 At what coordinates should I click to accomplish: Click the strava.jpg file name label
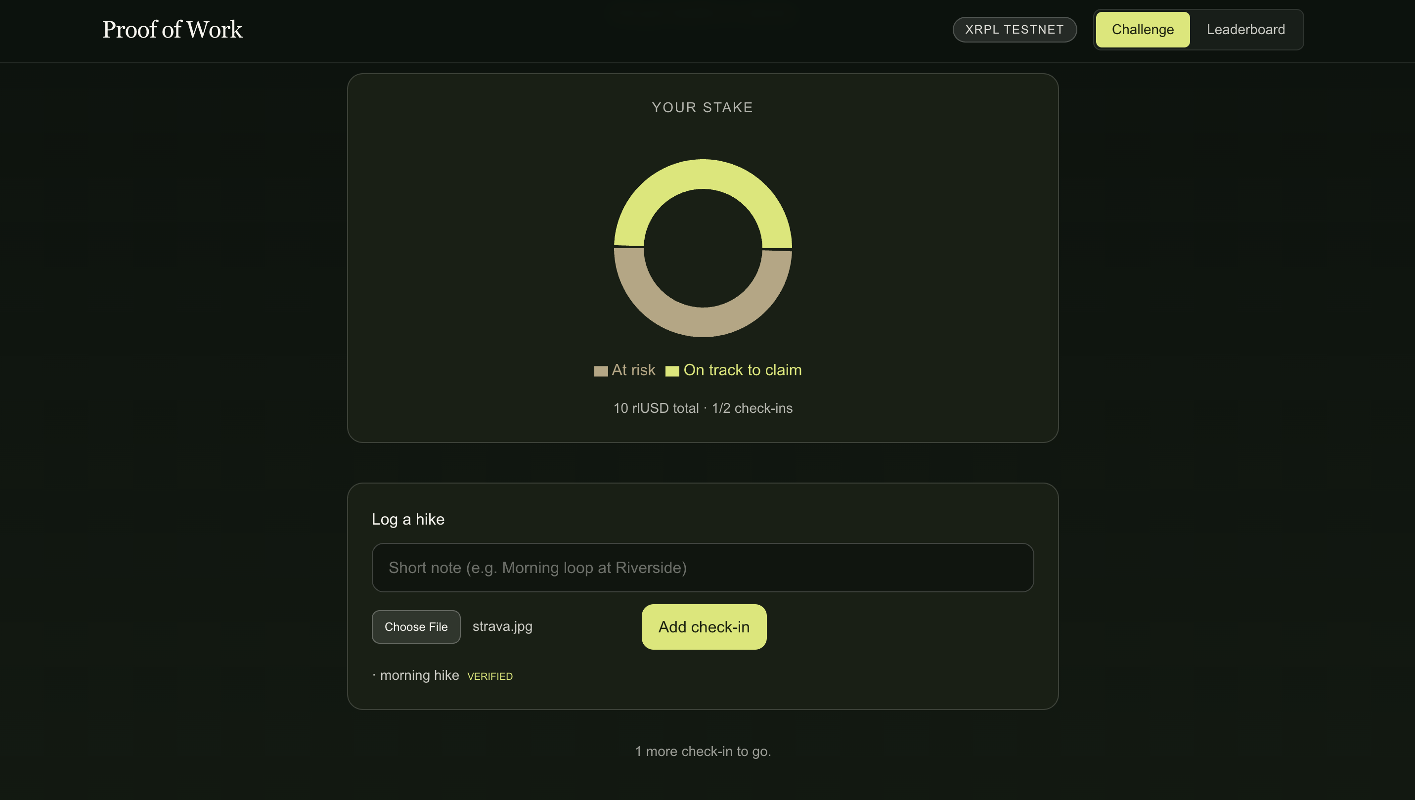[x=502, y=626]
